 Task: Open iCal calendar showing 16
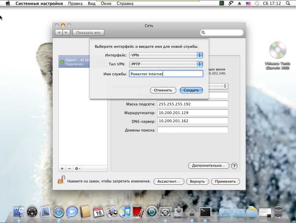[x=98, y=212]
